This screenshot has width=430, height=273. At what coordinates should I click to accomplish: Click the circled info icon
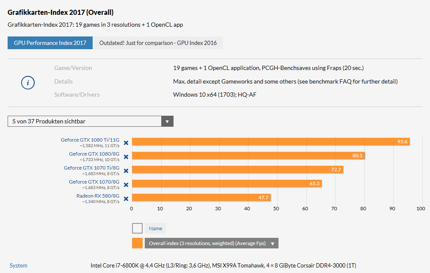tap(28, 83)
